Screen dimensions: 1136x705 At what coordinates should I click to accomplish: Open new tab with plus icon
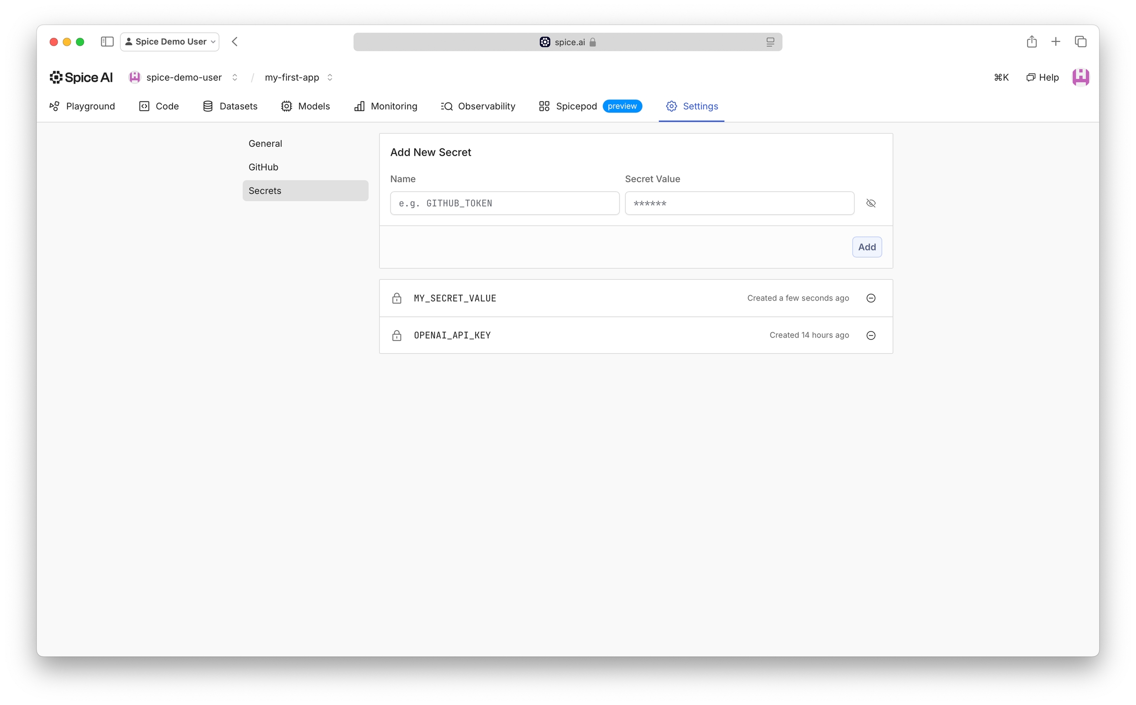[1056, 42]
